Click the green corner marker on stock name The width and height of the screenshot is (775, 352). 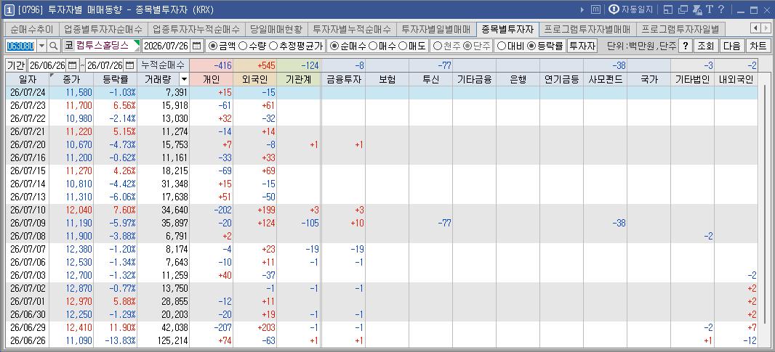pos(137,43)
